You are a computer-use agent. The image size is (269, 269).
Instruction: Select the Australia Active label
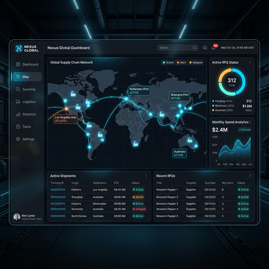point(179,153)
